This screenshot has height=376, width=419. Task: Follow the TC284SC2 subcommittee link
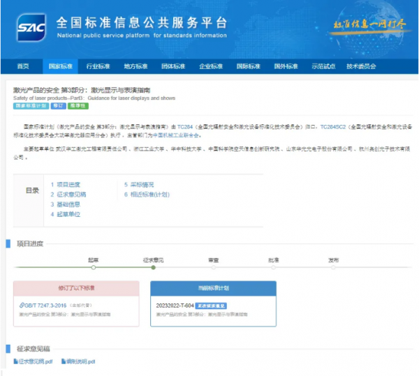[x=332, y=127]
